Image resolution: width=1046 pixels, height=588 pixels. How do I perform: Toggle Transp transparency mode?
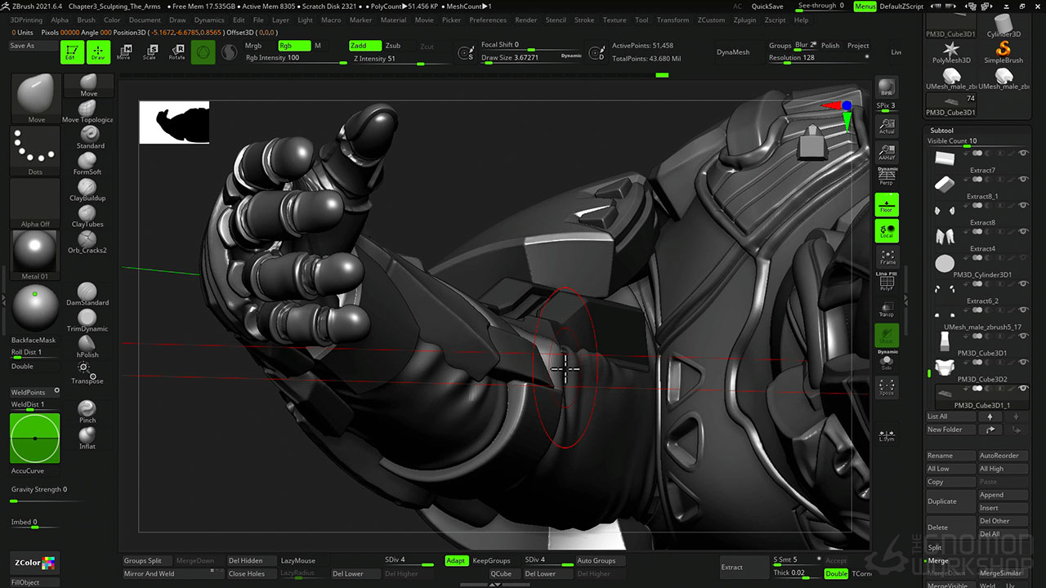[887, 308]
